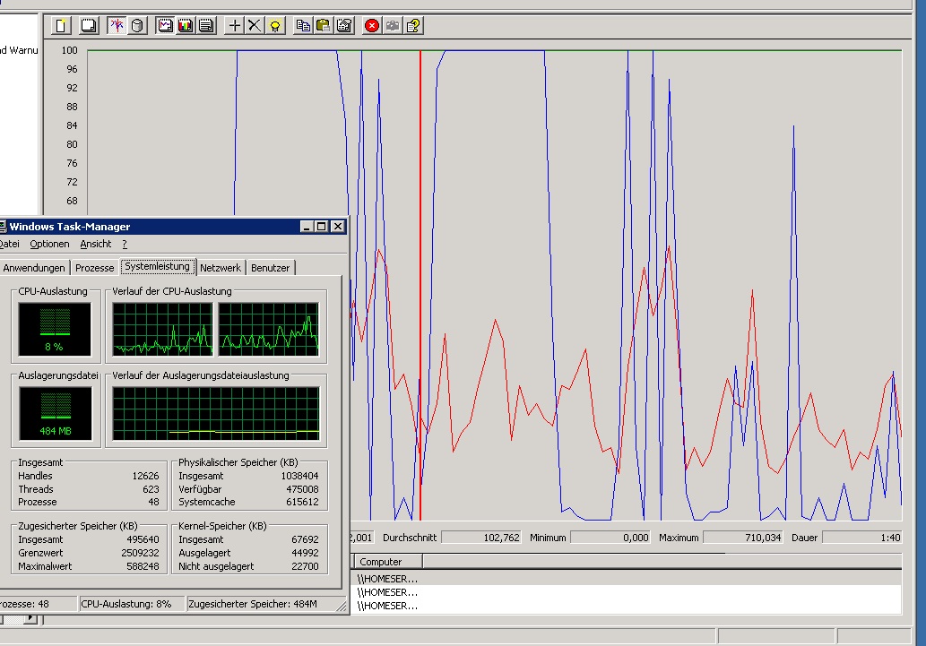Image resolution: width=926 pixels, height=646 pixels.
Task: Select the first \\HOMESER counter row
Action: click(387, 578)
